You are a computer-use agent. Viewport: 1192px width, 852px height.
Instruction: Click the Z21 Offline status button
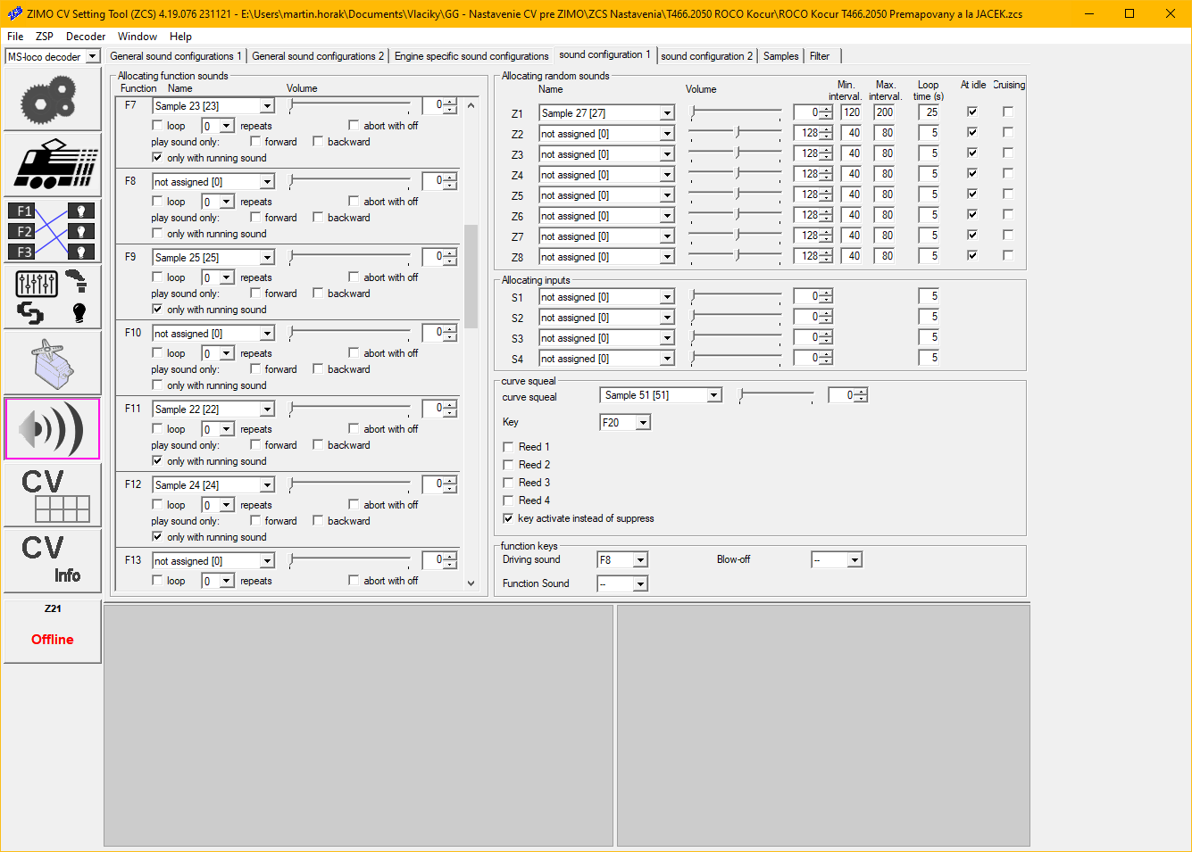coord(52,632)
